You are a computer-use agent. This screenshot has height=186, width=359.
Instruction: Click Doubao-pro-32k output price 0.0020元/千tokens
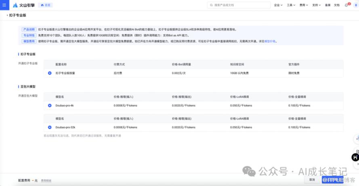pos(184,127)
